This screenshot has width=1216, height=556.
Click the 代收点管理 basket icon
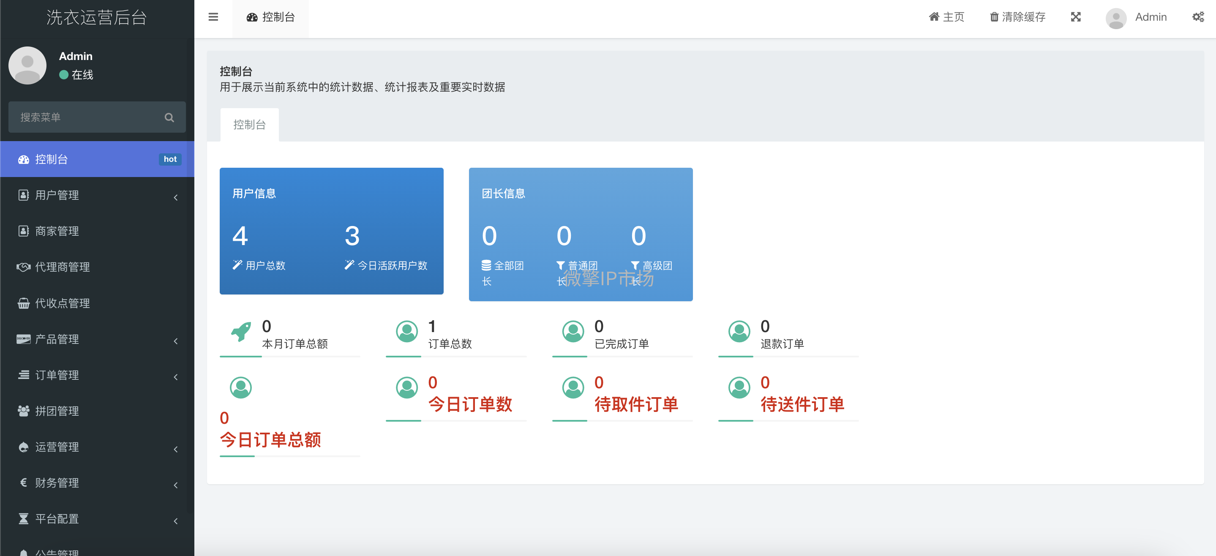[x=24, y=303]
